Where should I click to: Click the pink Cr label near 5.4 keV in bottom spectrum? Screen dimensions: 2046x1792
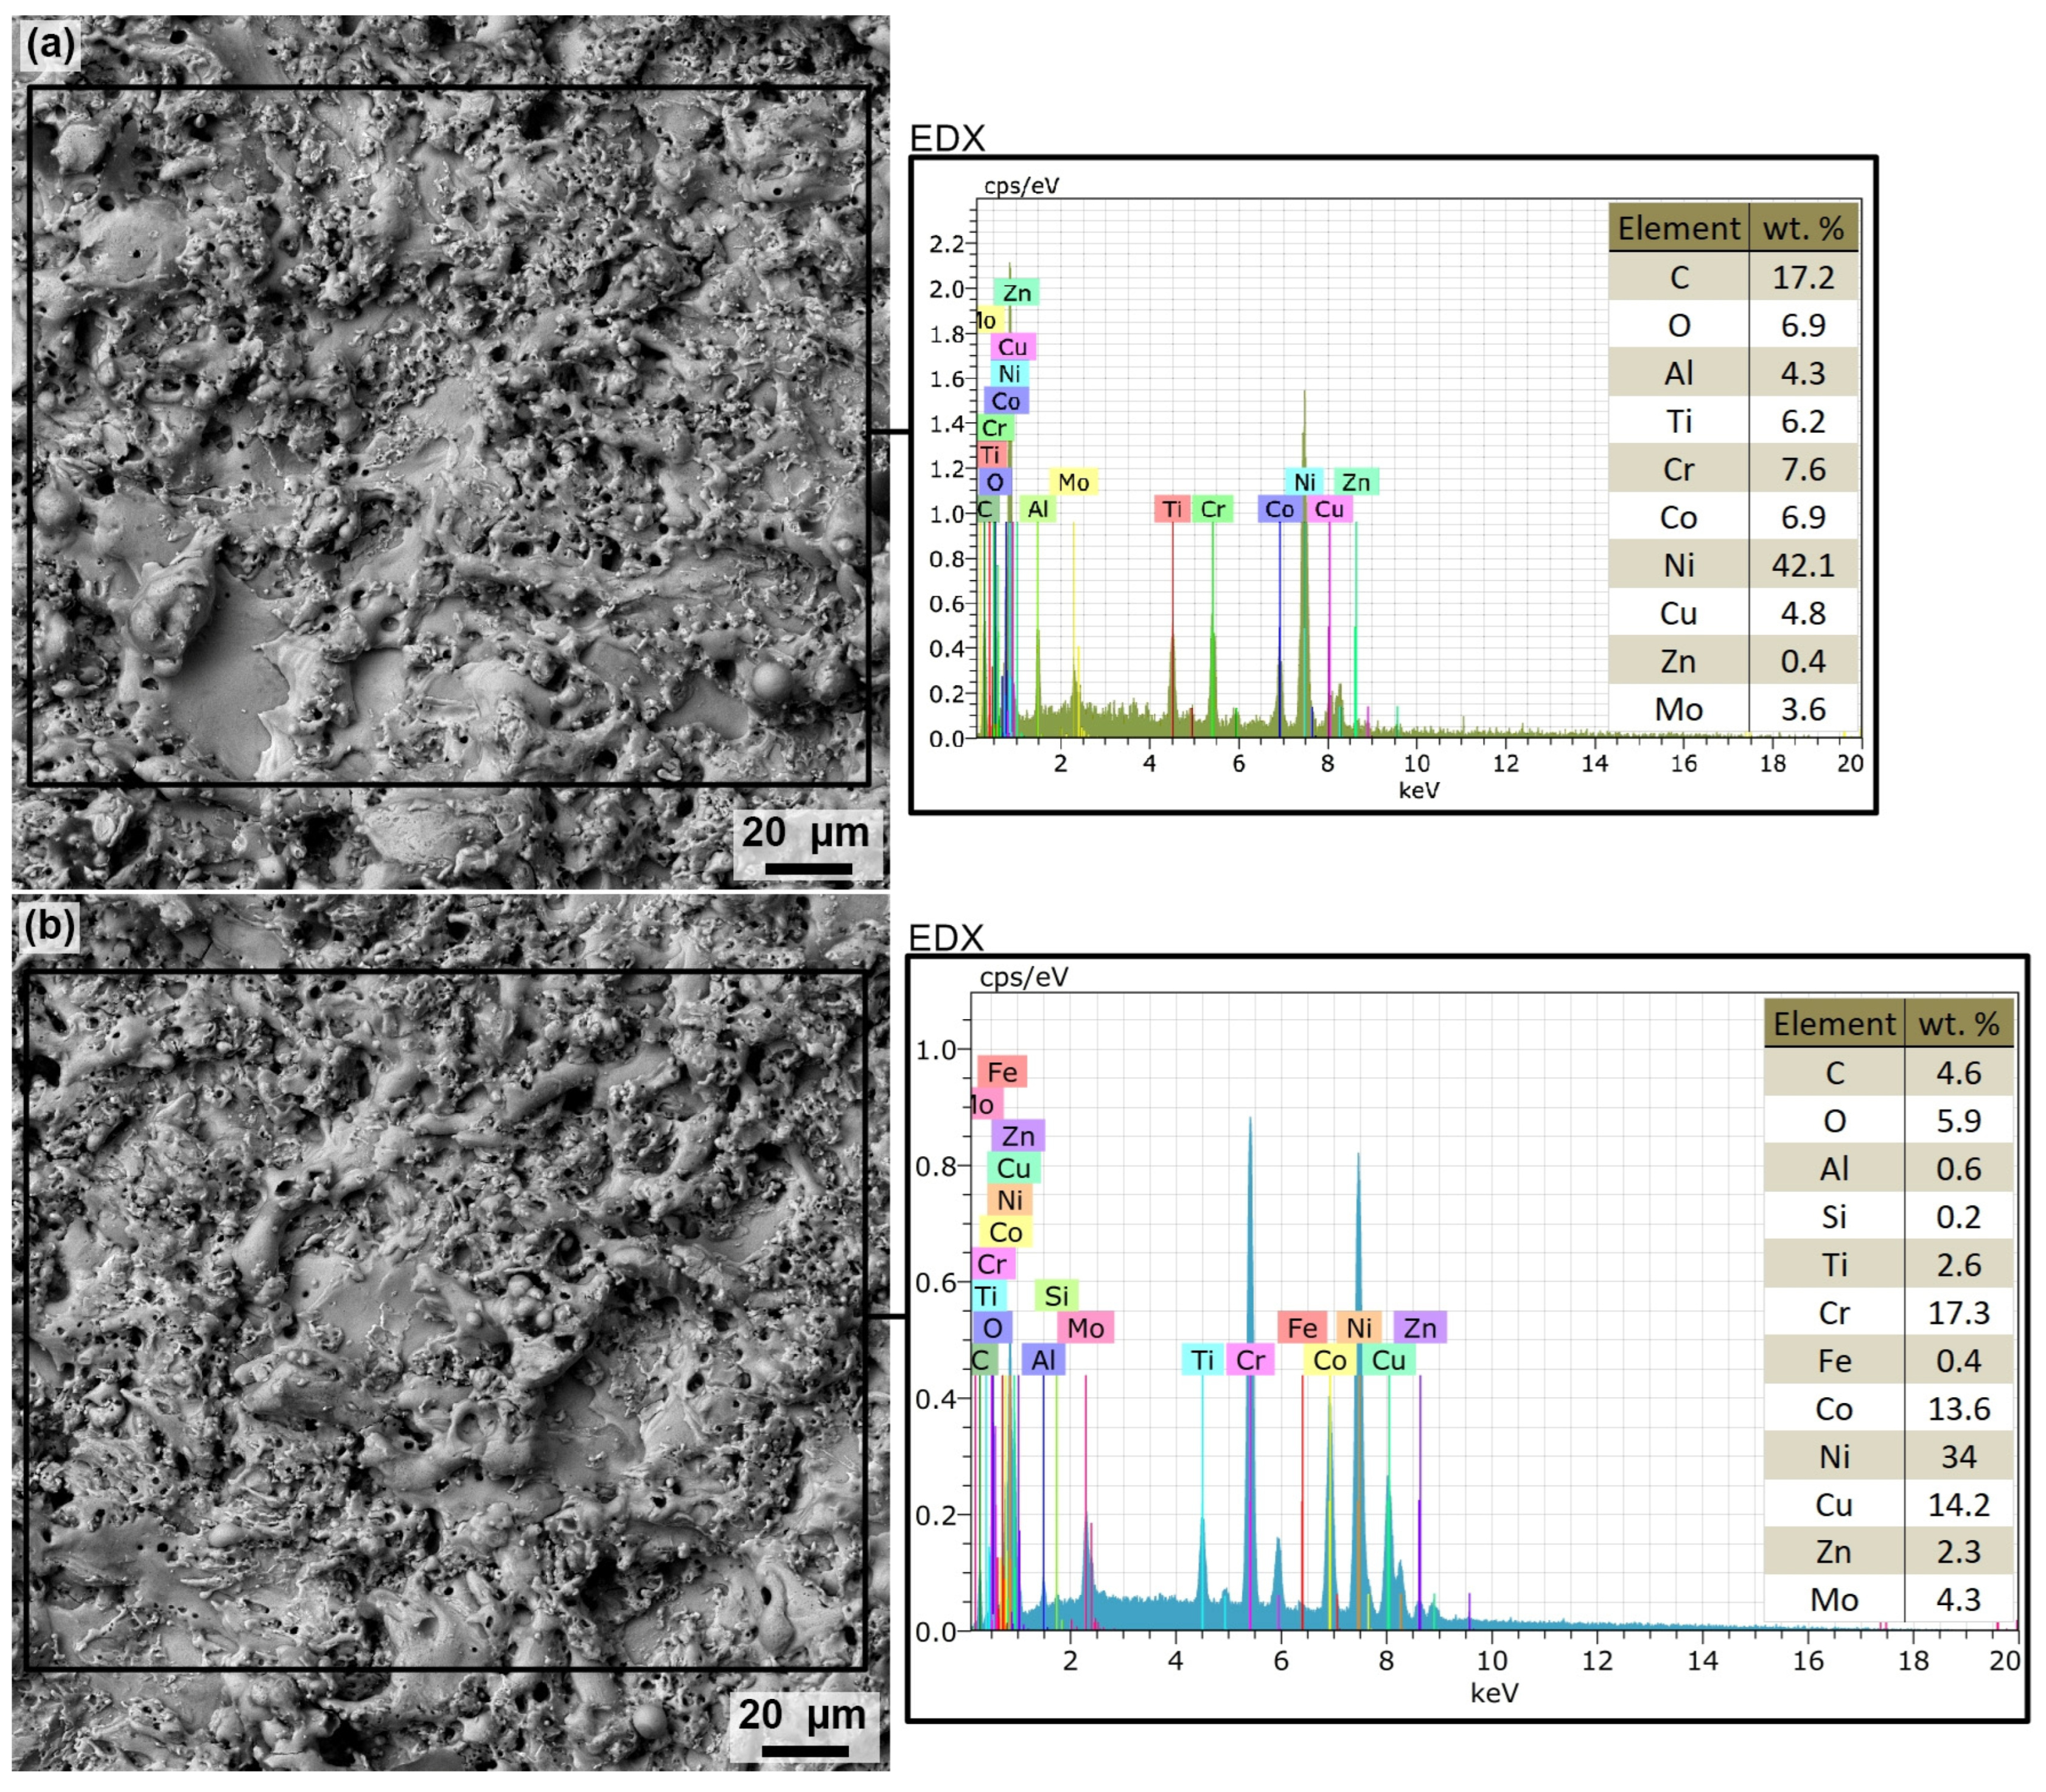pos(1250,1359)
